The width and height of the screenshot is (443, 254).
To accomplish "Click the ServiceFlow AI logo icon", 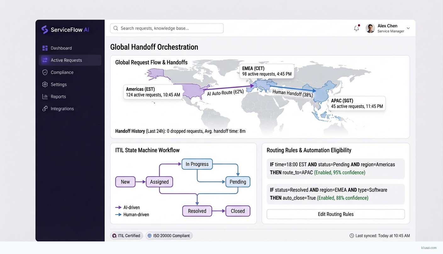I will click(x=45, y=30).
